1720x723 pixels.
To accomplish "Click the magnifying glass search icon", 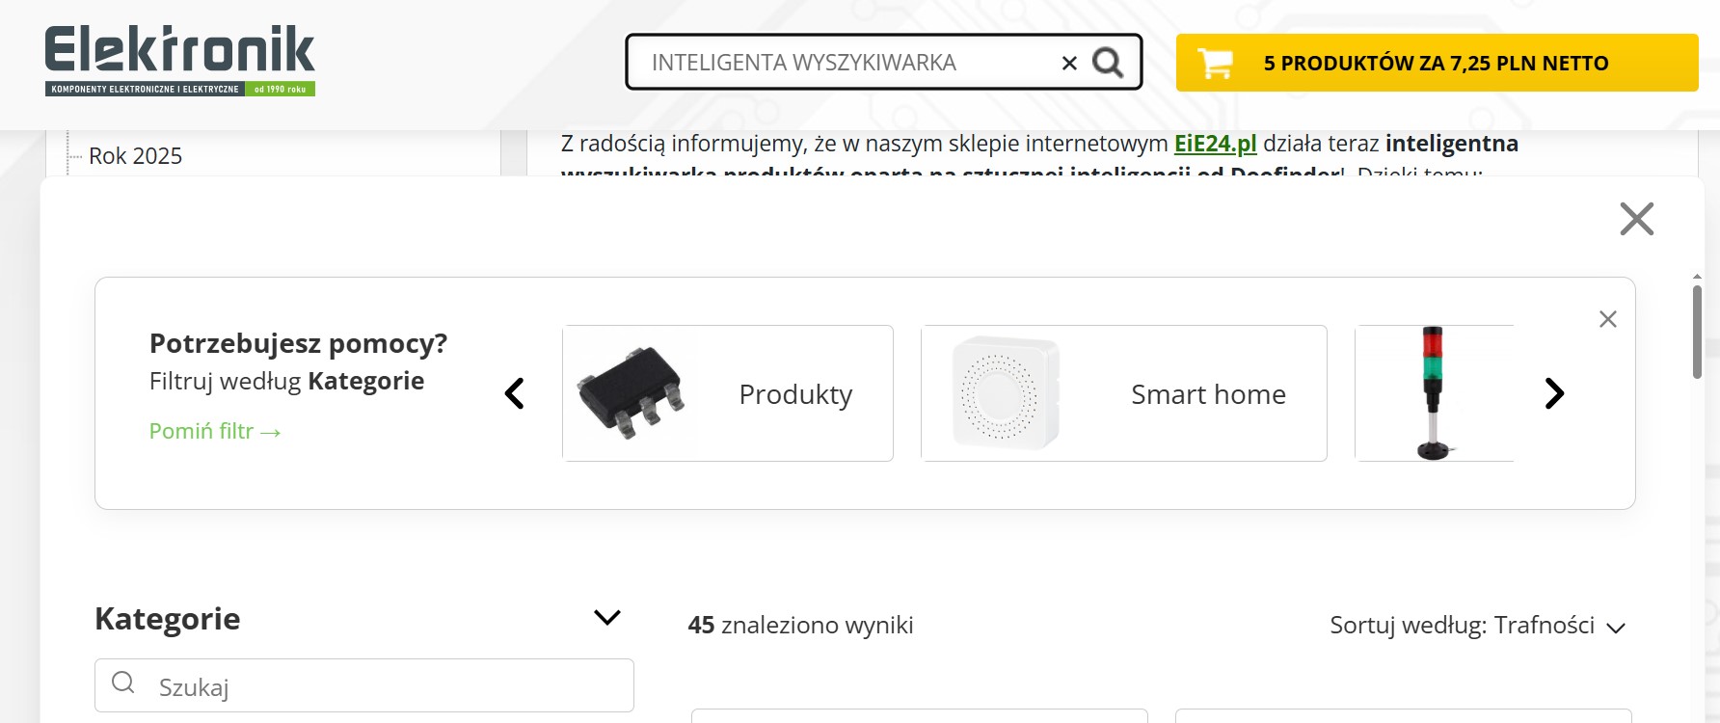I will coord(1108,63).
